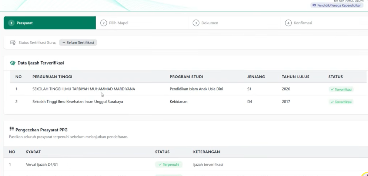Click the Verval Ijazah D4/S1 requirement
This screenshot has height=176, width=368.
pyautogui.click(x=42, y=165)
